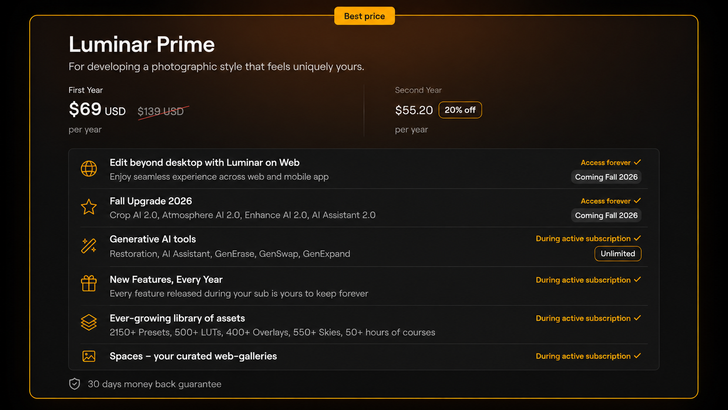
Task: Click the gift box New Features icon
Action: pyautogui.click(x=89, y=284)
